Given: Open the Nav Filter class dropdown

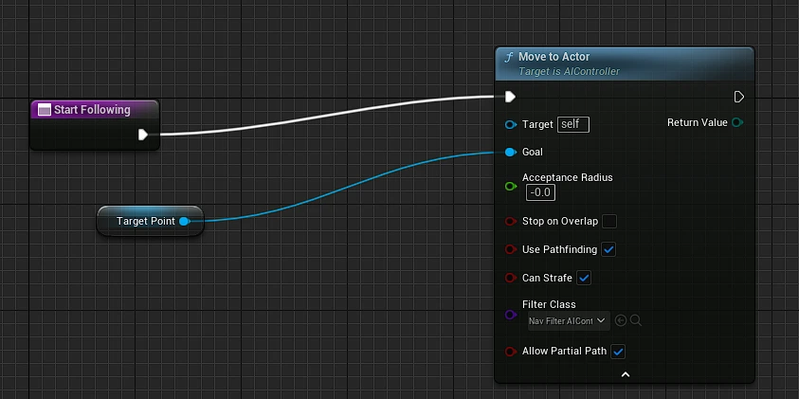Looking at the screenshot, I should [569, 321].
